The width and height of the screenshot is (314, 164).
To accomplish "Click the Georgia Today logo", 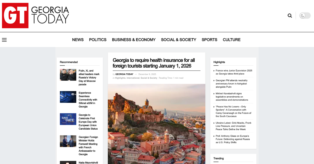I will tap(36, 16).
